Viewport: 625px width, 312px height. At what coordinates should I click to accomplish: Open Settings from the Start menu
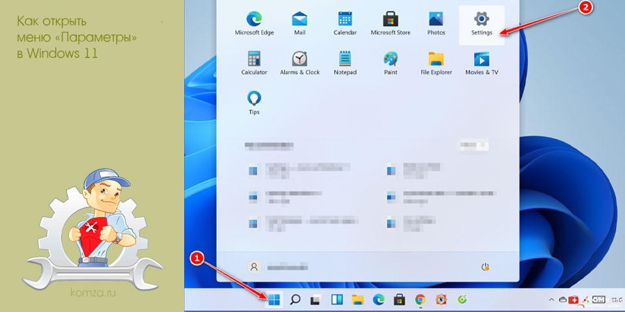point(482,25)
